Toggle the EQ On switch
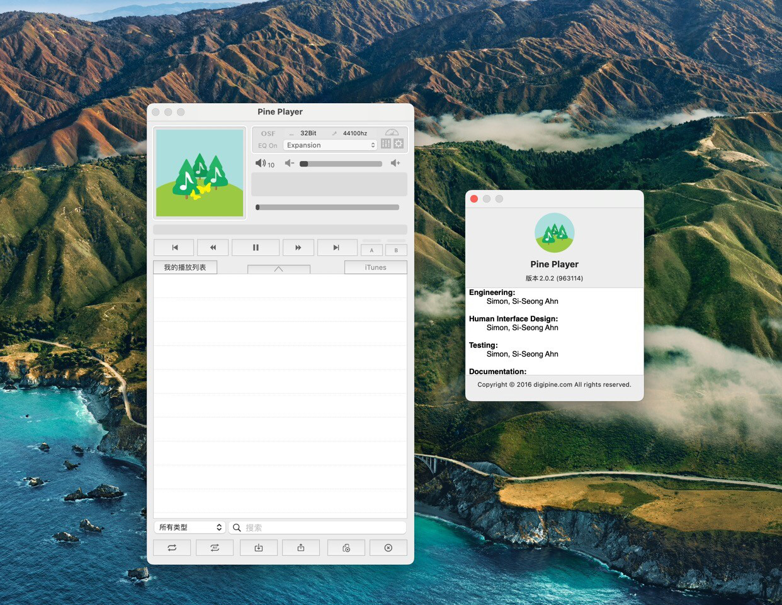782x605 pixels. (x=268, y=145)
